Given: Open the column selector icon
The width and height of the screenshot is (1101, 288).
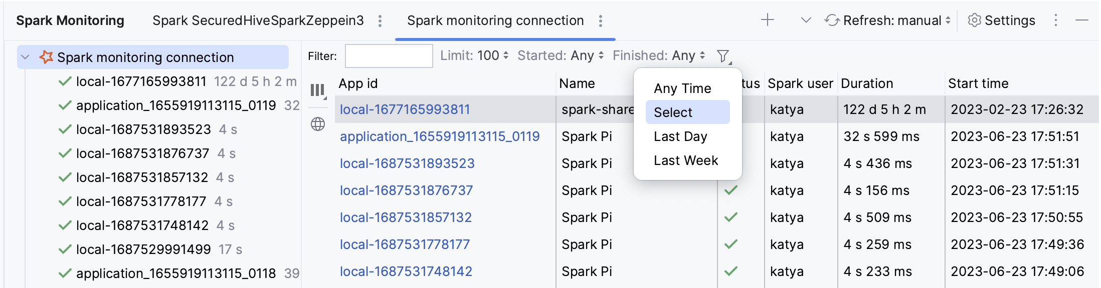Looking at the screenshot, I should click(x=318, y=90).
